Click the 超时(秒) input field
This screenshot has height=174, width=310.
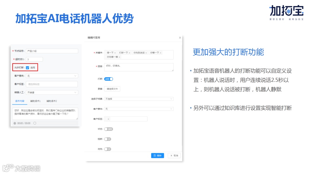pyautogui.click(x=34, y=59)
